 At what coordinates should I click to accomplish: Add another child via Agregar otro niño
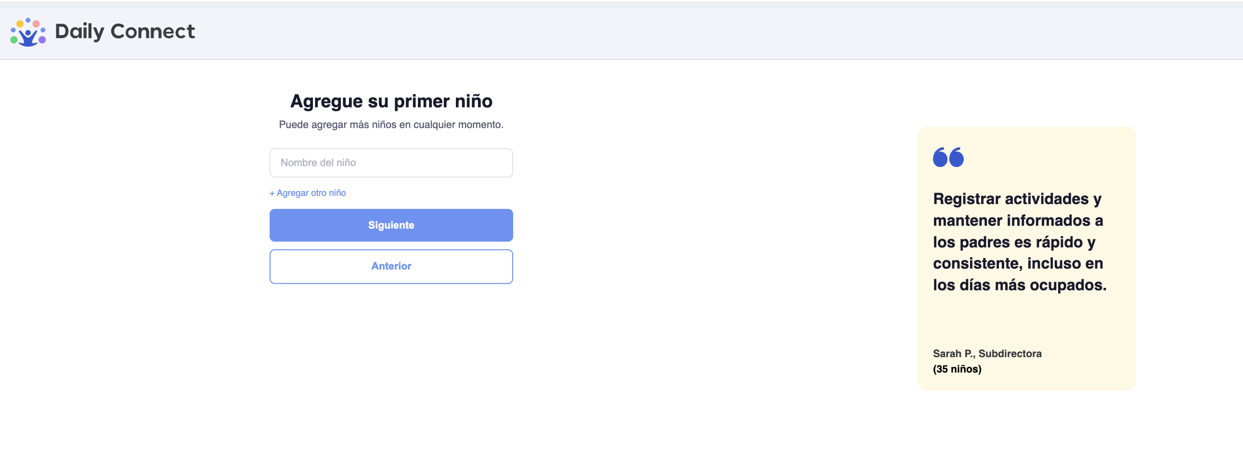[308, 193]
